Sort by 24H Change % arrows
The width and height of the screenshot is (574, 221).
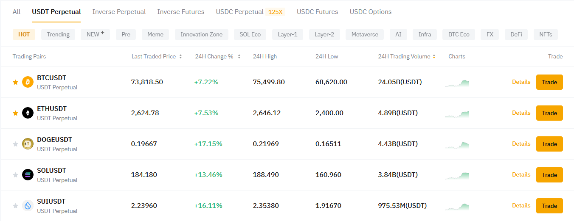[239, 56]
